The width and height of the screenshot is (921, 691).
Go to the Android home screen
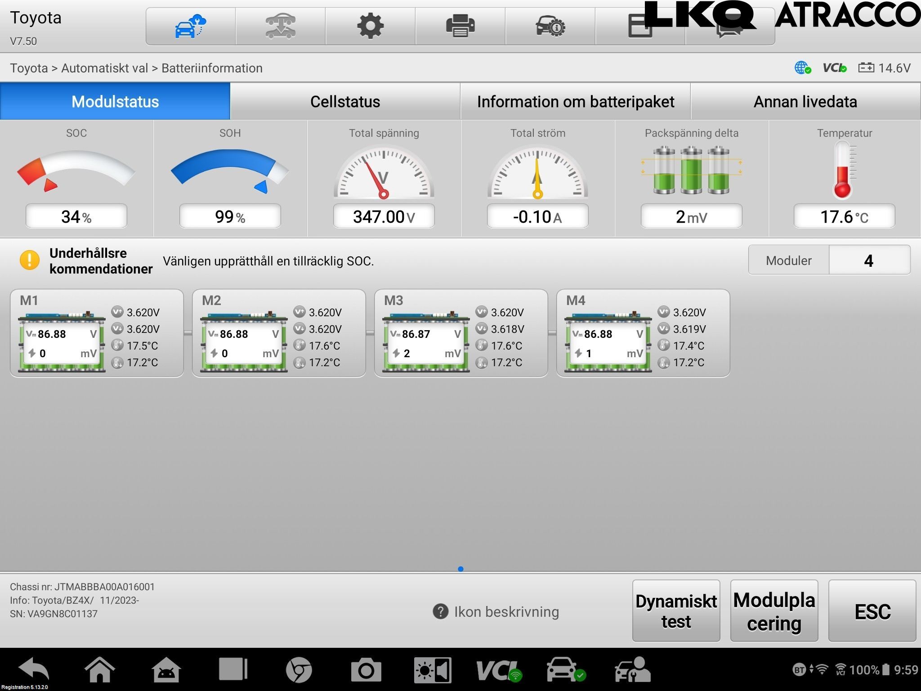tap(100, 669)
